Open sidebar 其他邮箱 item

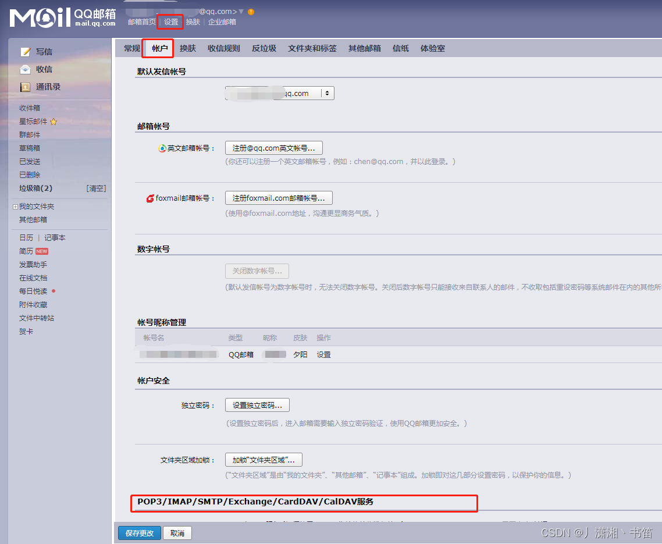[33, 219]
